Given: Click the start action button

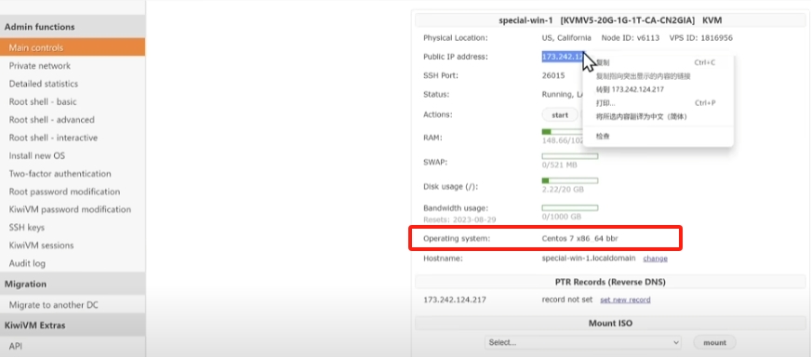Looking at the screenshot, I should [x=560, y=115].
